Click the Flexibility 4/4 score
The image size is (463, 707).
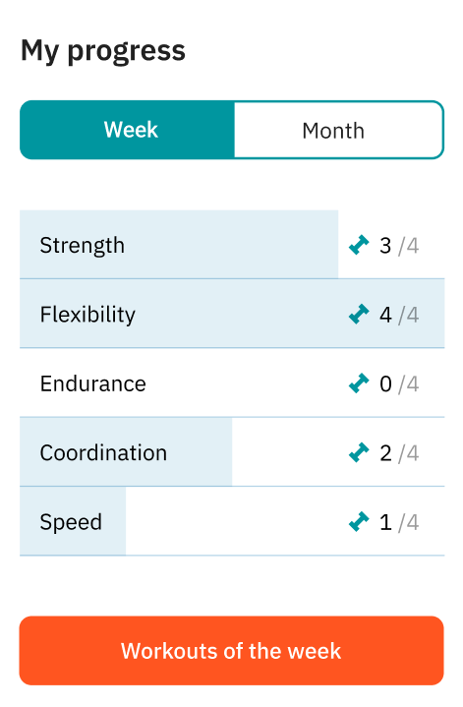(x=399, y=315)
